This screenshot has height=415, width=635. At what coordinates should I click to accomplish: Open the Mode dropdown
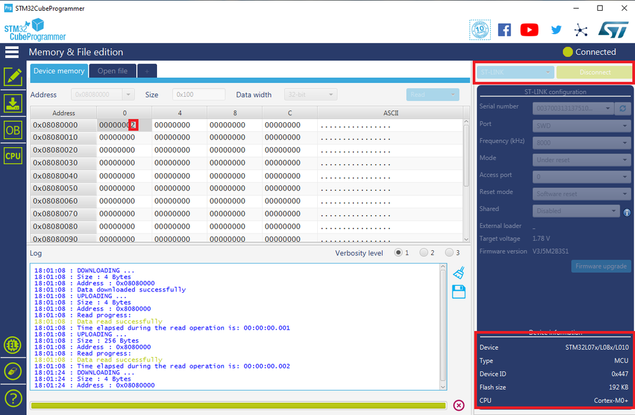582,160
